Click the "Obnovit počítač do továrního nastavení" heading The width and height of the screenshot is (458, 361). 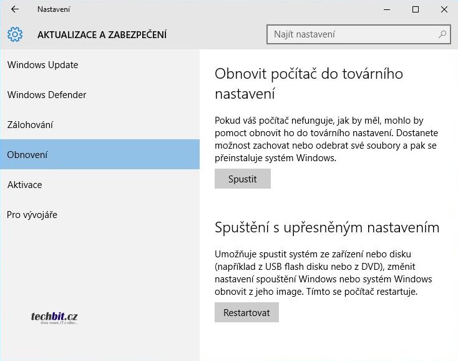point(309,84)
